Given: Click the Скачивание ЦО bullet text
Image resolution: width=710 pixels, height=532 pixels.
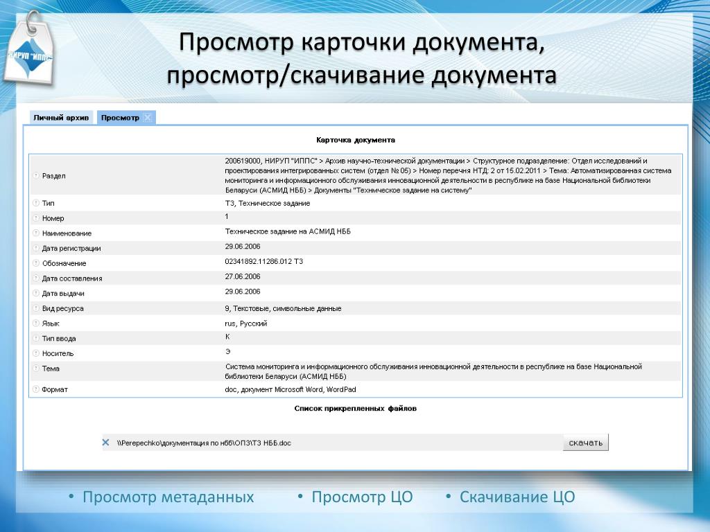Looking at the screenshot, I should click(x=517, y=497).
